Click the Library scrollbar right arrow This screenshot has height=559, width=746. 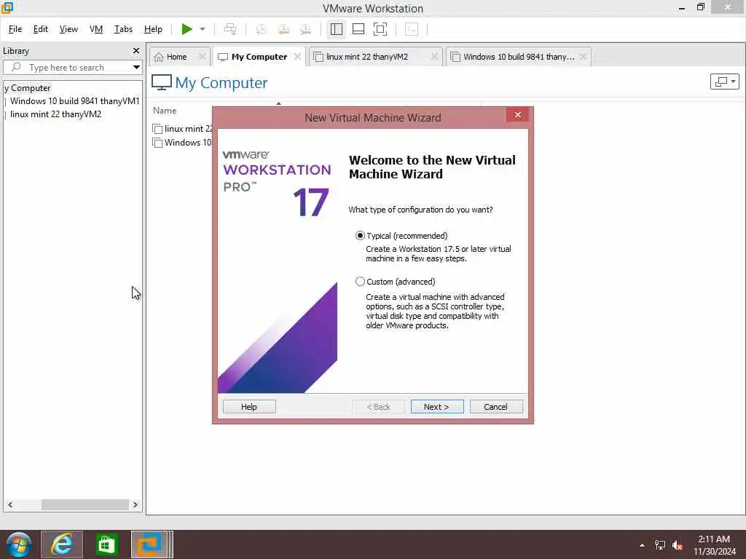point(135,505)
